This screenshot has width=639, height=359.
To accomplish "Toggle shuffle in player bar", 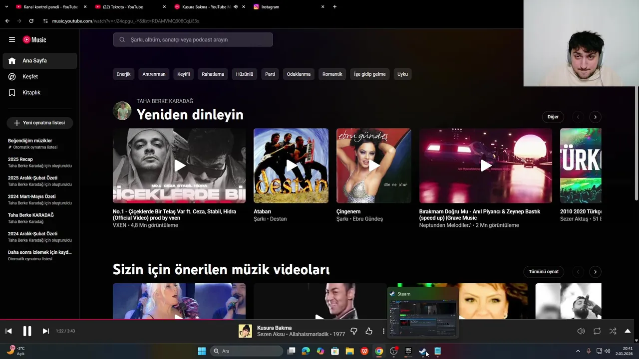I will [x=613, y=331].
